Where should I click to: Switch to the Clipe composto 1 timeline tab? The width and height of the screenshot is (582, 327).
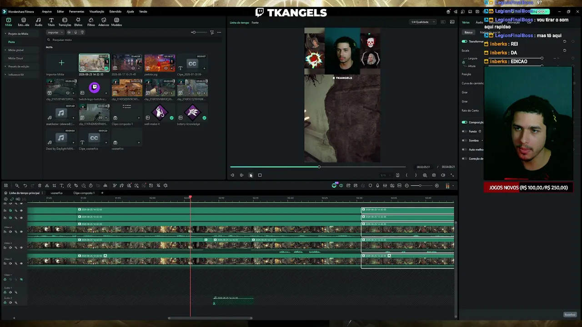(x=84, y=193)
